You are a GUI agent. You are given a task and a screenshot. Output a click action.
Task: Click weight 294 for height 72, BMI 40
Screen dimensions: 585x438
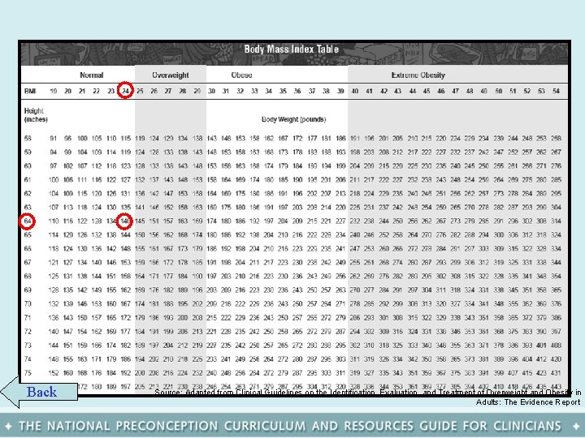click(x=355, y=331)
